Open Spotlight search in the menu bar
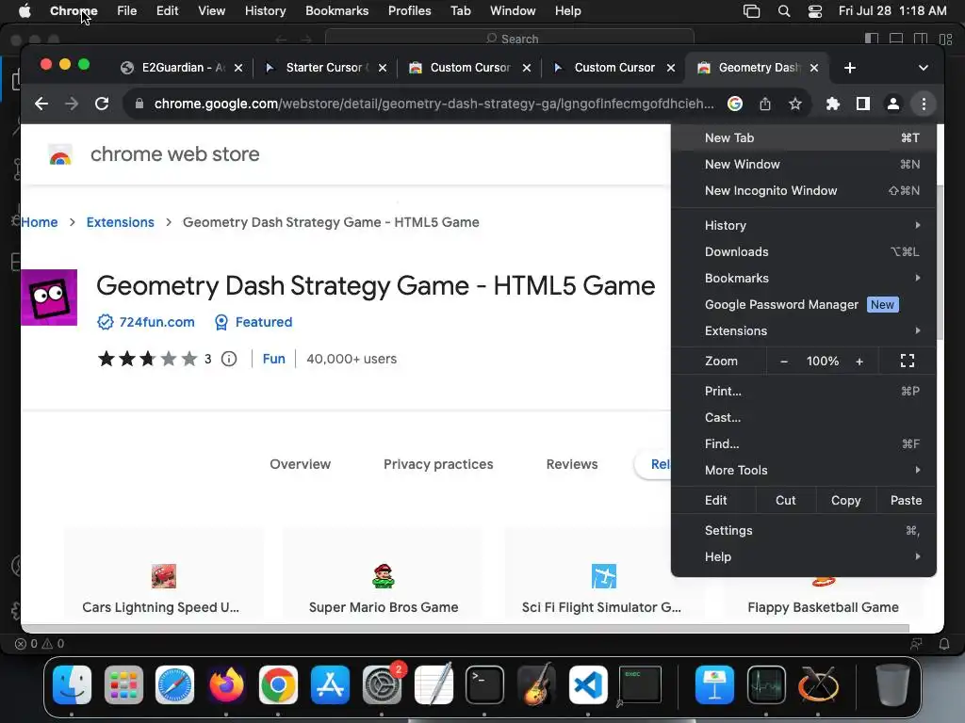This screenshot has height=723, width=965. (x=783, y=11)
